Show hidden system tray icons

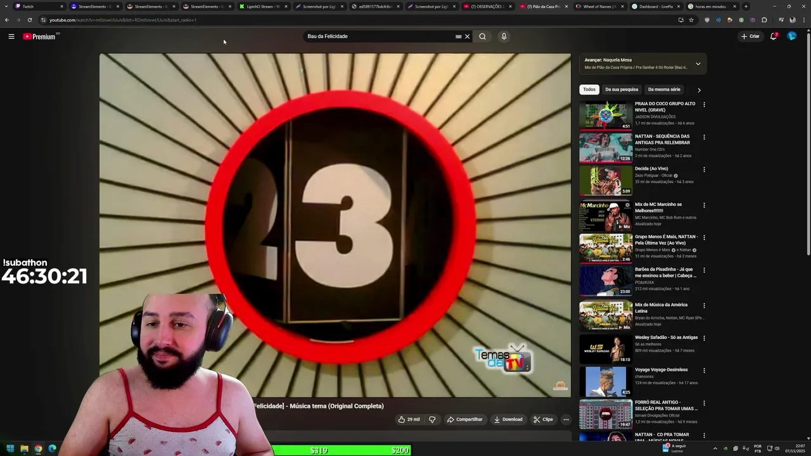coord(715,448)
